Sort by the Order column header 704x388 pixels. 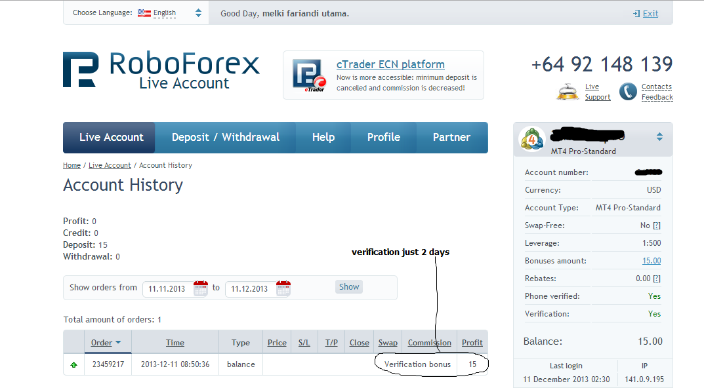(x=102, y=343)
